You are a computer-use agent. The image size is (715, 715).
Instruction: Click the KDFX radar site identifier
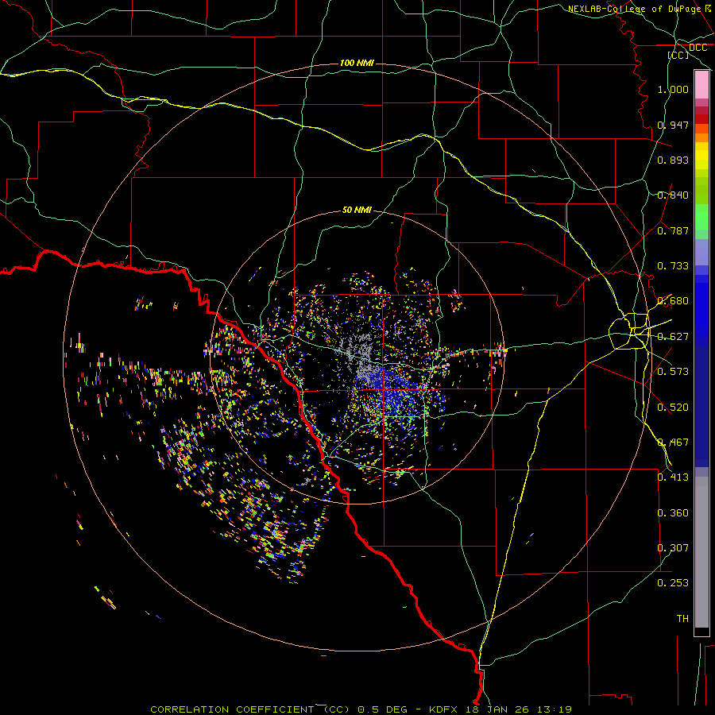tap(444, 709)
